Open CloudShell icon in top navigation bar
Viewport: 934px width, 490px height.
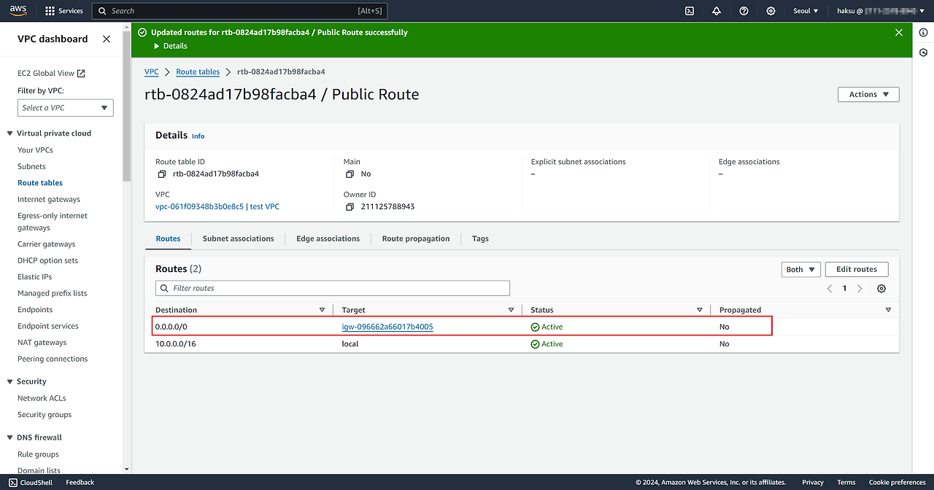click(690, 11)
